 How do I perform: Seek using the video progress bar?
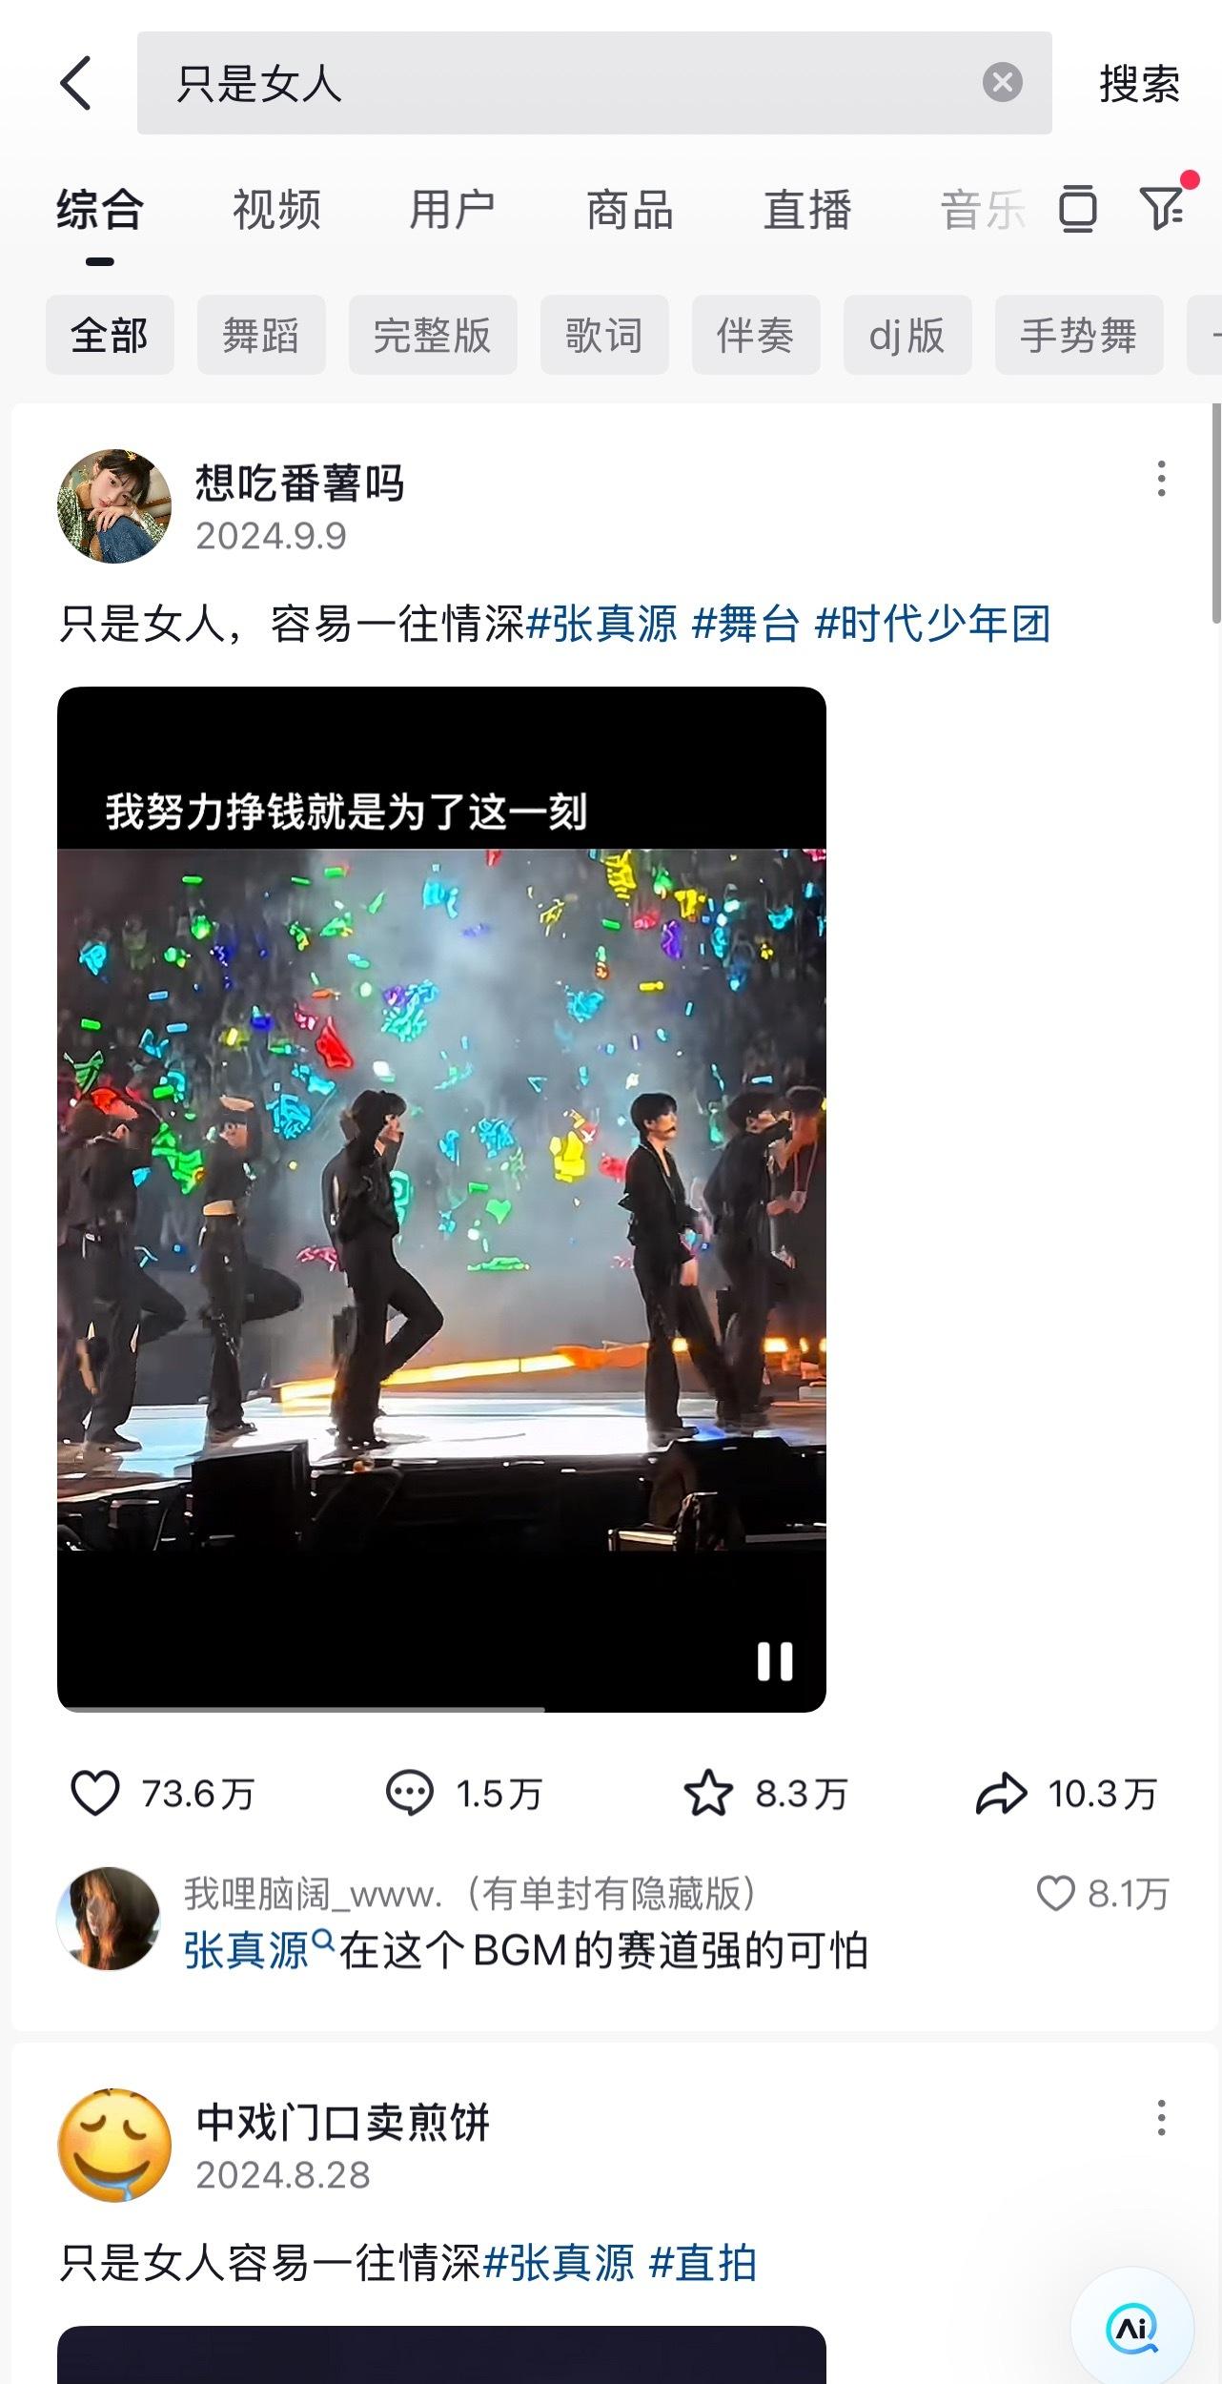[441, 1709]
